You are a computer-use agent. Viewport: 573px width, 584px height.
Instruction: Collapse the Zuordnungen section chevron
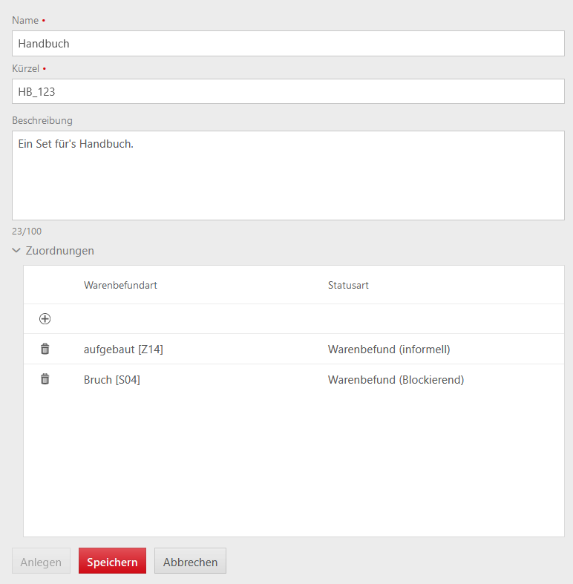point(16,250)
